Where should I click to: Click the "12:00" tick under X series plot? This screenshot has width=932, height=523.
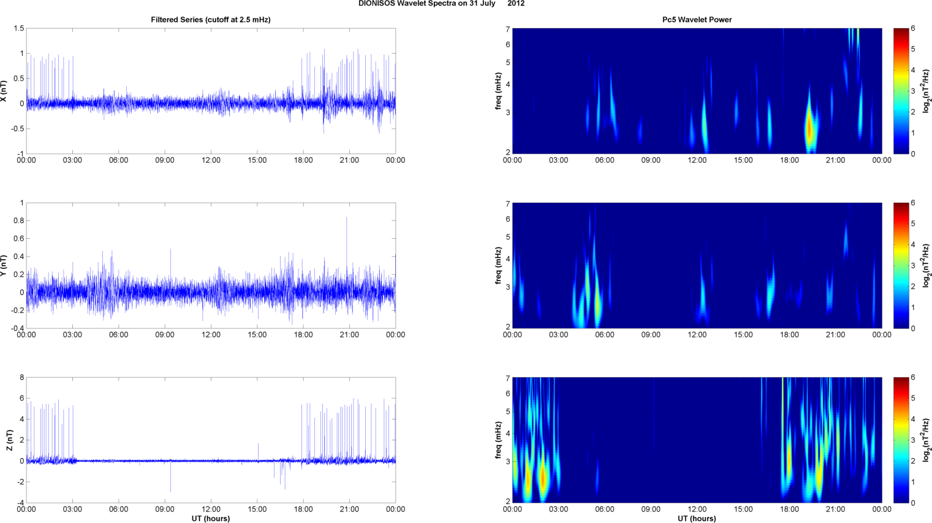tap(211, 160)
